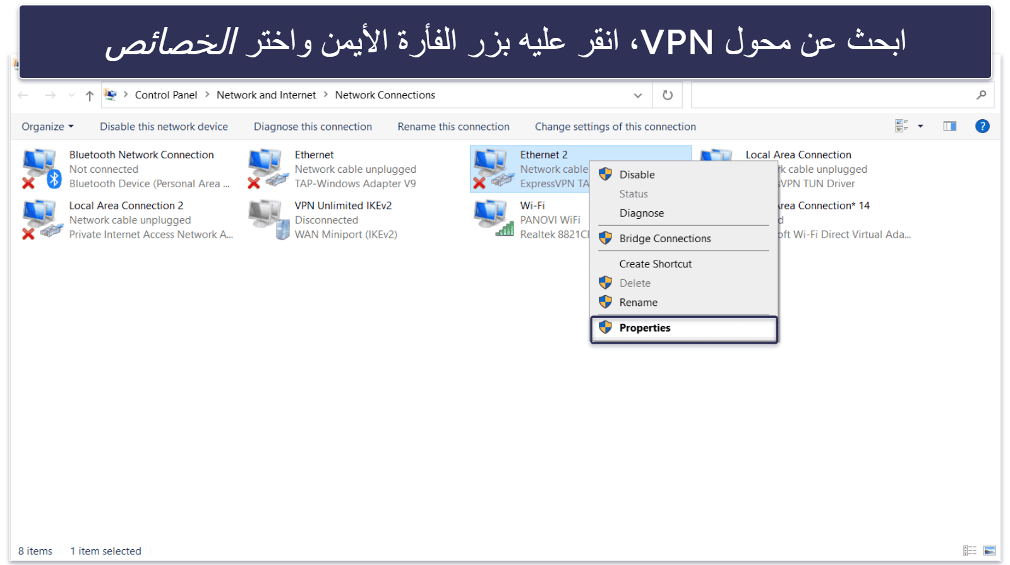Select Network and Internet breadcrumb
The width and height of the screenshot is (1010, 565).
pos(266,95)
